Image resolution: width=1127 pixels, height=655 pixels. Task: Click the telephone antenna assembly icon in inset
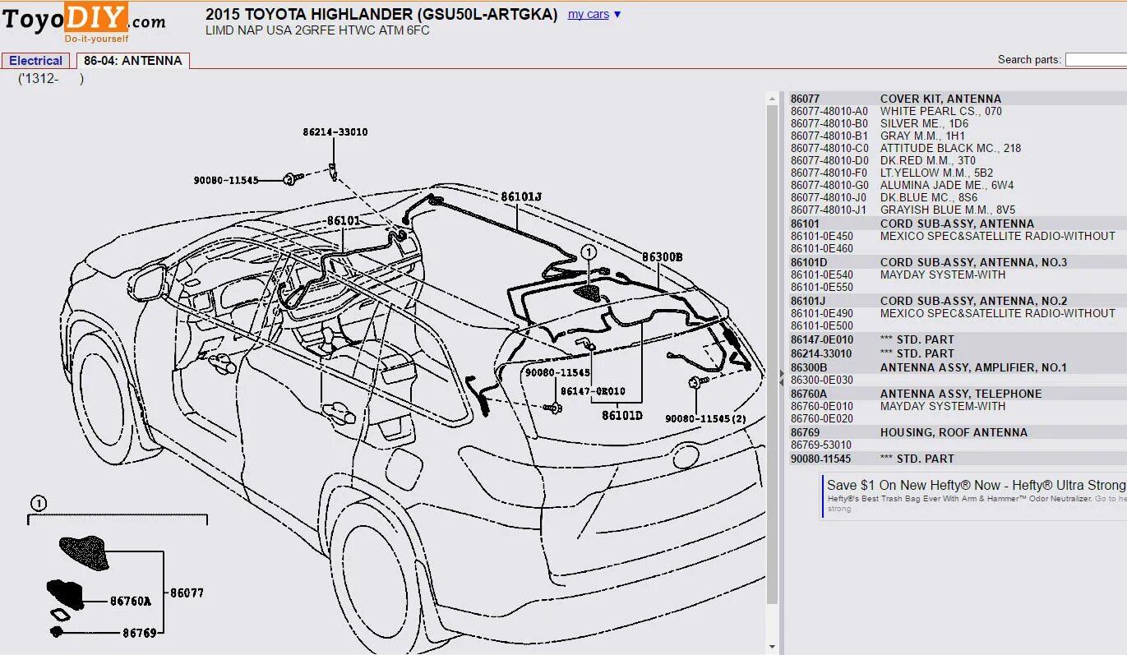coord(64,593)
